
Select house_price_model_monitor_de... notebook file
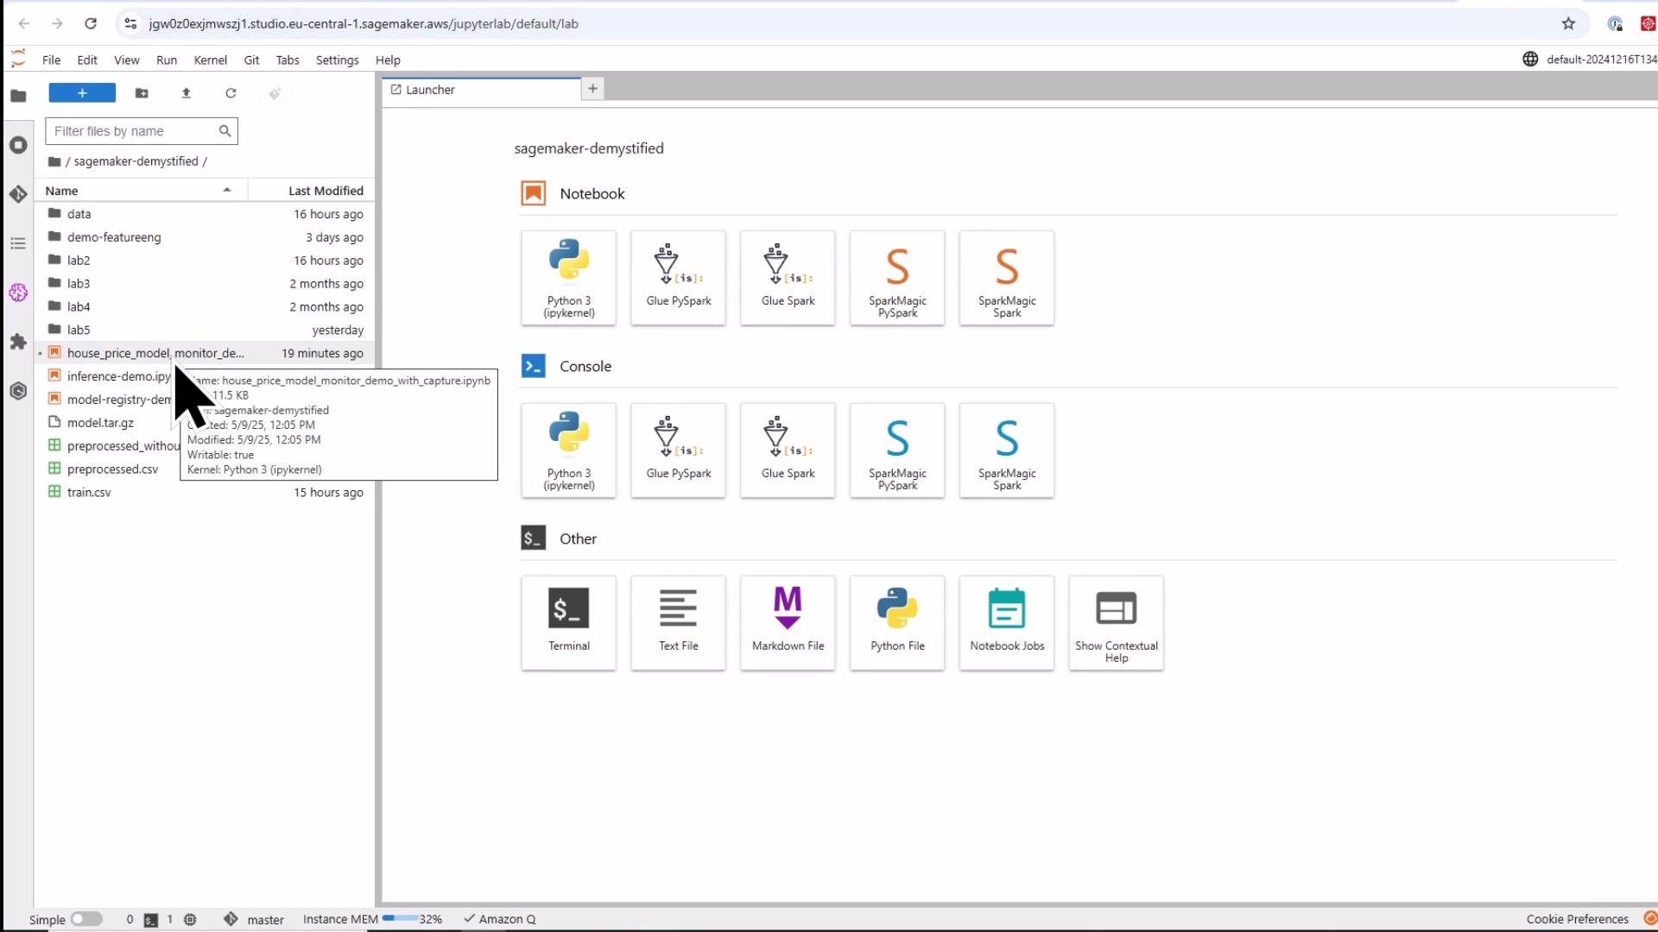pos(205,354)
